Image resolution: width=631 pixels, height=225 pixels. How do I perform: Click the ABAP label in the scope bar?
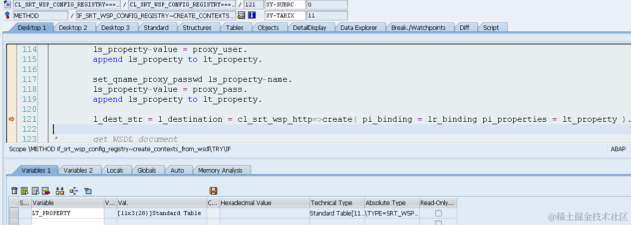tap(618, 149)
